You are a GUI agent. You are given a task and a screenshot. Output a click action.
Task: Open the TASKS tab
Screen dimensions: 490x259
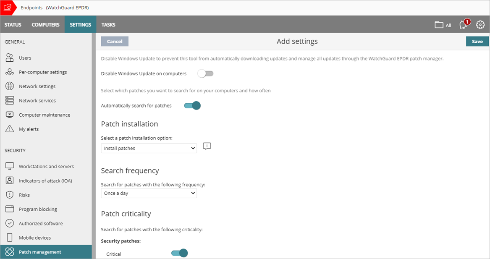108,24
